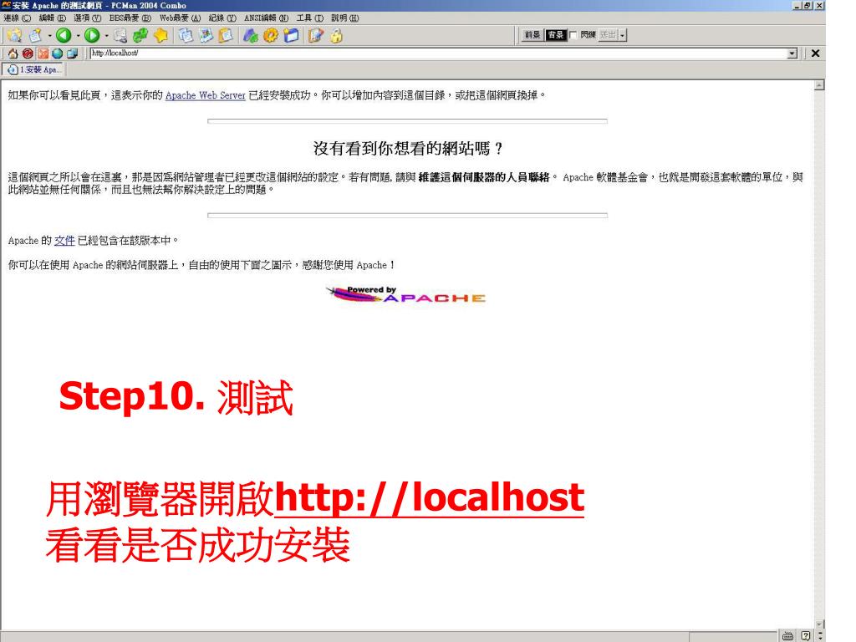Open the 文件 documentation link
This screenshot has width=856, height=642.
[x=64, y=241]
